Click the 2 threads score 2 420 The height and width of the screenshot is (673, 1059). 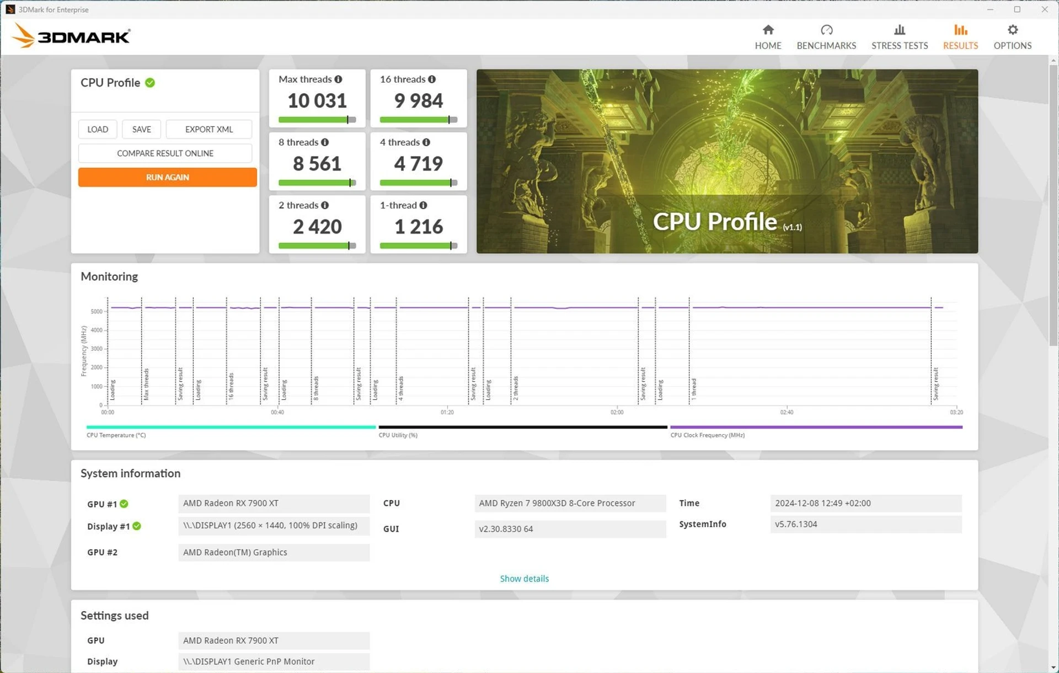click(317, 227)
